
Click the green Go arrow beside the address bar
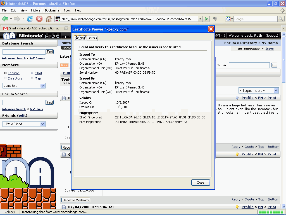[206, 19]
